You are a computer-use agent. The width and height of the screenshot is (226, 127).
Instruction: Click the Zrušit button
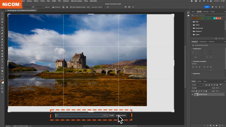111,115
